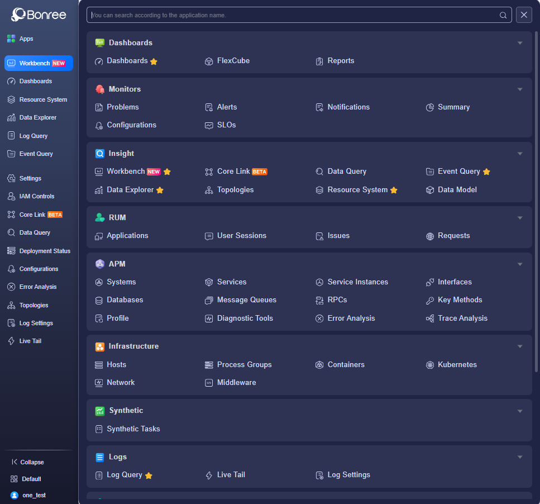
Task: Click the search magnifier icon
Action: [x=503, y=15]
